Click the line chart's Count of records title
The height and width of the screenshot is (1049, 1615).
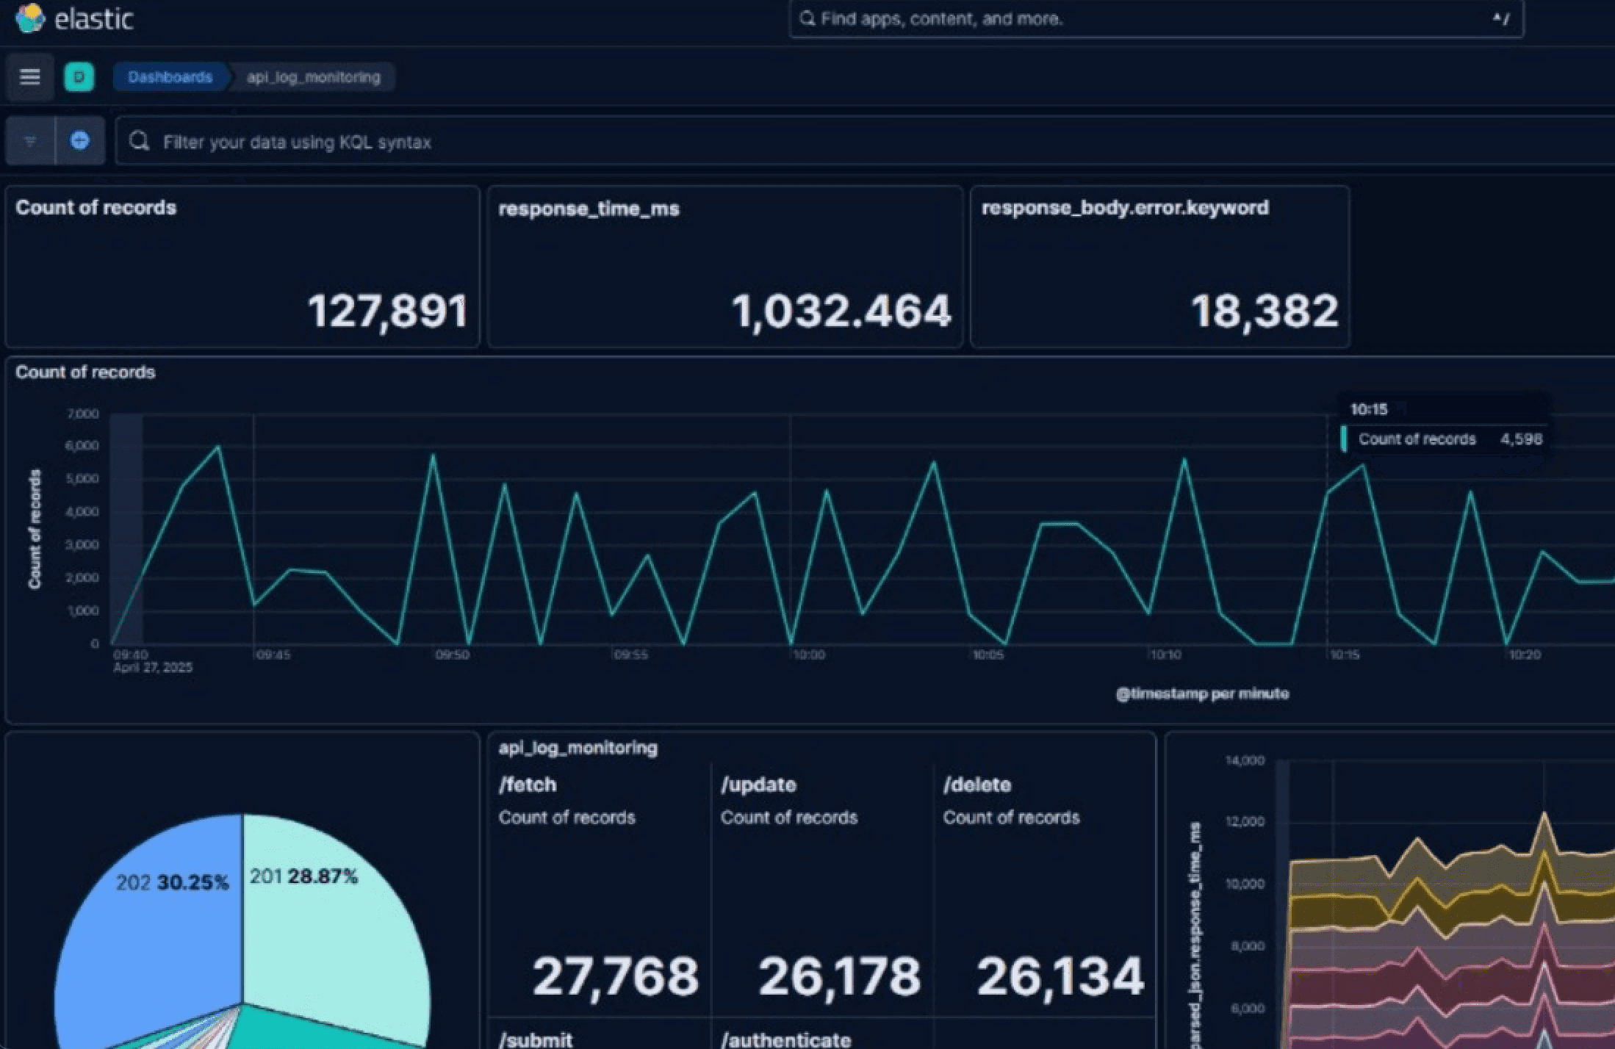point(85,372)
